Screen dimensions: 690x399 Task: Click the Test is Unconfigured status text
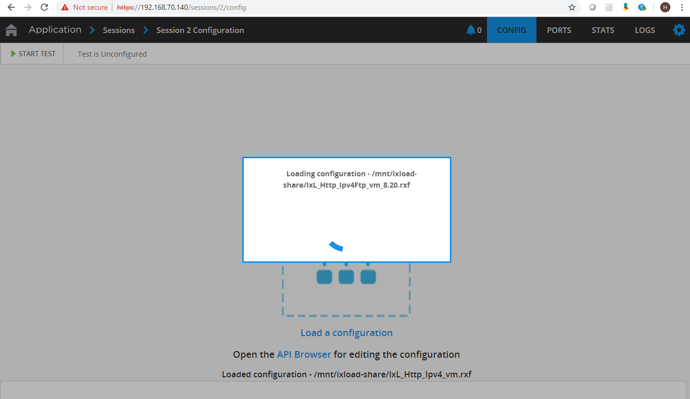tap(112, 54)
